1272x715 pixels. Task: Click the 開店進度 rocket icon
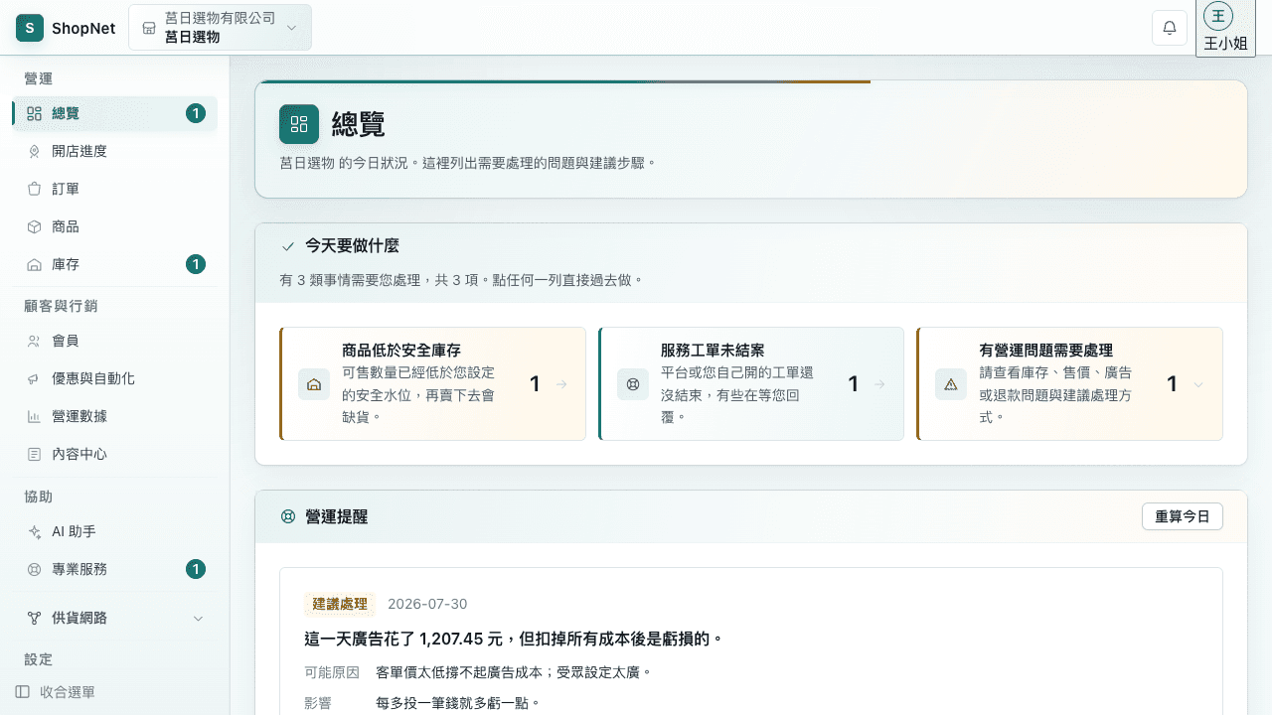point(34,151)
